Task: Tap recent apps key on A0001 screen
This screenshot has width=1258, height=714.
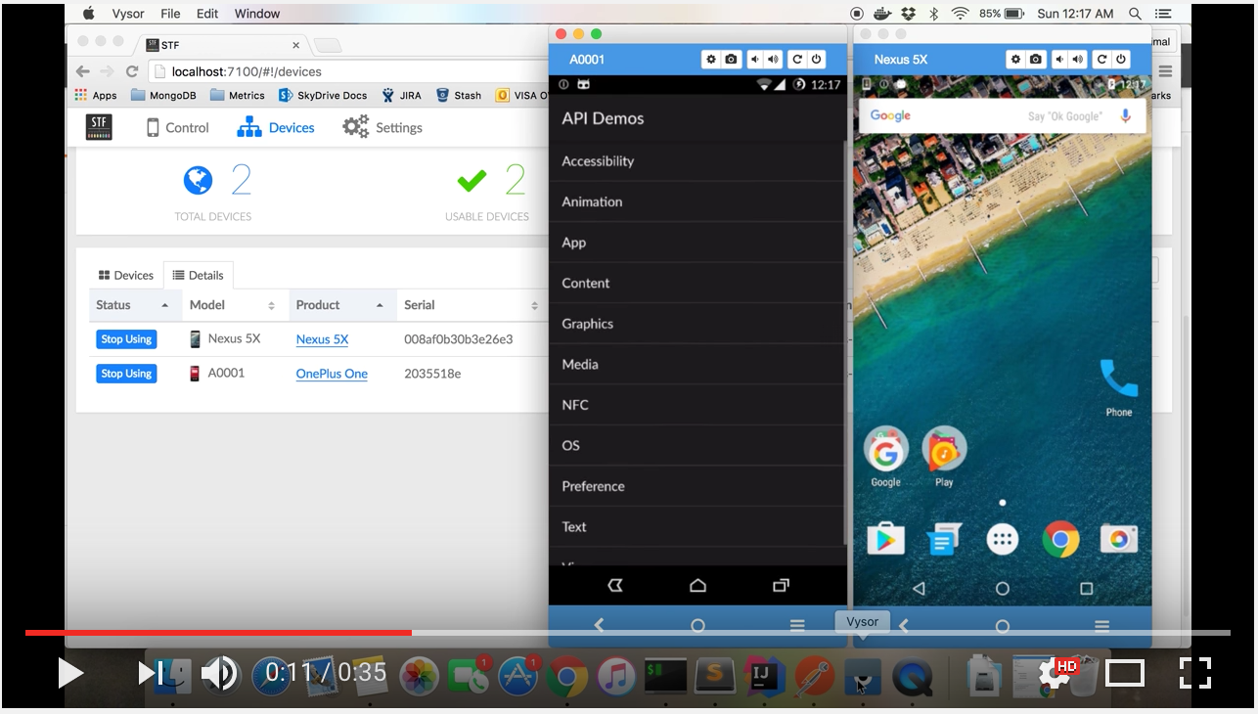Action: click(781, 586)
